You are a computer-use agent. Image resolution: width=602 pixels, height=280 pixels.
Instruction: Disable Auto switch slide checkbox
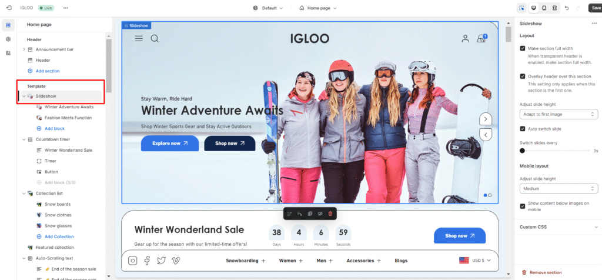523,128
